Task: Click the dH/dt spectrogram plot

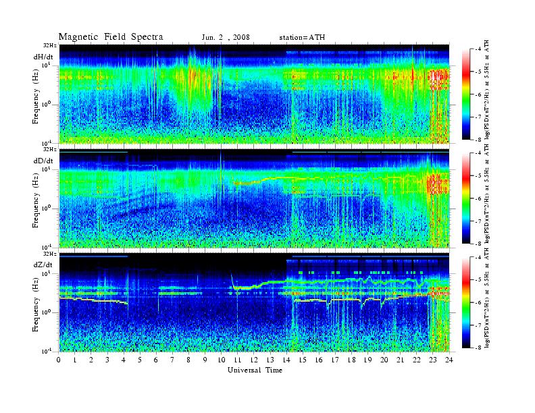Action: (254, 94)
